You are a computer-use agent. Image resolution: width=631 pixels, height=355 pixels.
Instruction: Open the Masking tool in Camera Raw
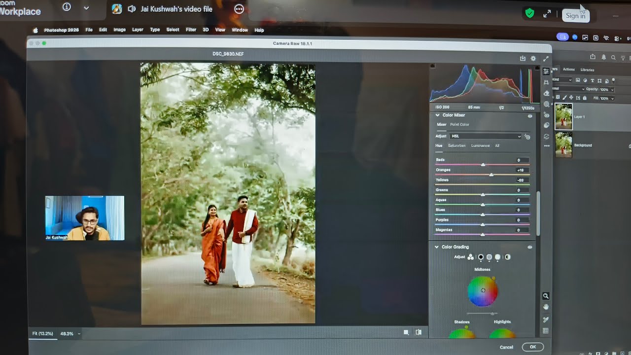tap(546, 104)
